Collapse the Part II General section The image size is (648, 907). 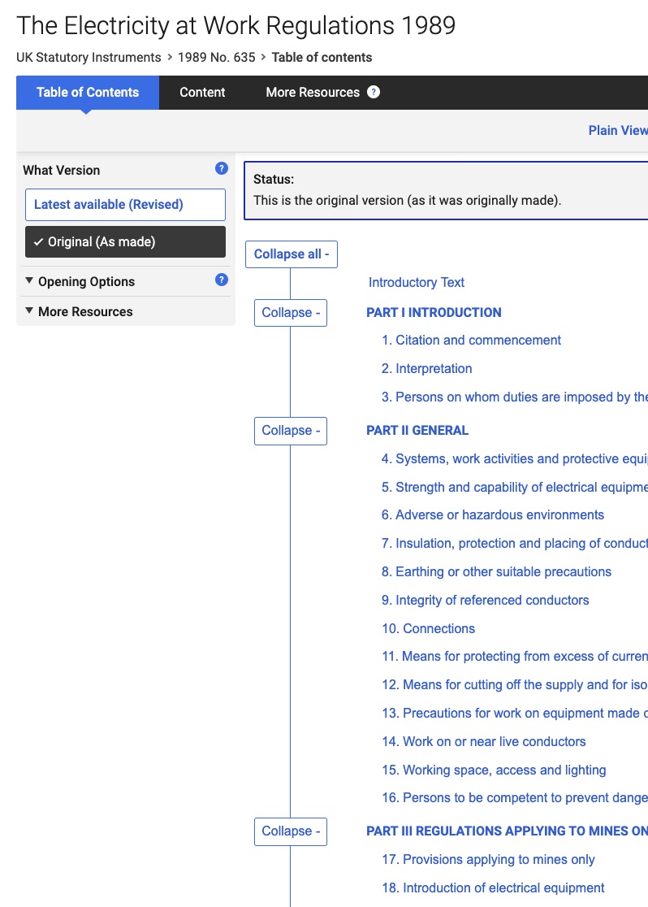[x=291, y=431]
